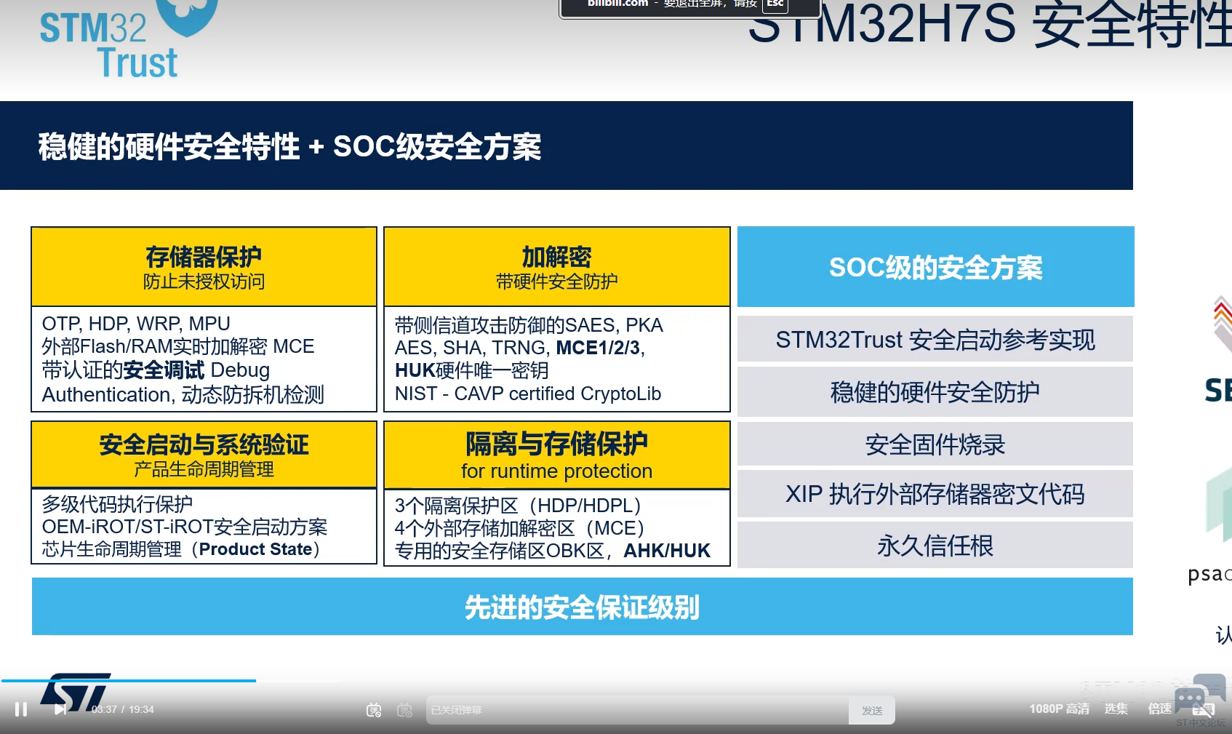The width and height of the screenshot is (1232, 734).
Task: Click the slide title 稳健的硬件安全特性 + SOC级安全方案
Action: point(289,146)
